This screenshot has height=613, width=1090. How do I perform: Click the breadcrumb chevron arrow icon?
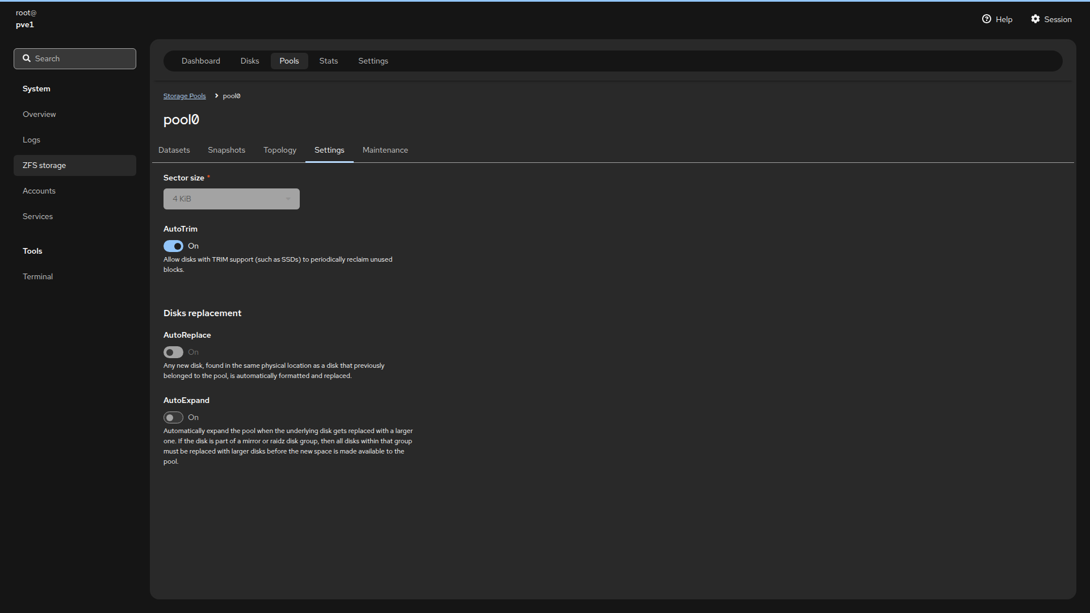[216, 96]
